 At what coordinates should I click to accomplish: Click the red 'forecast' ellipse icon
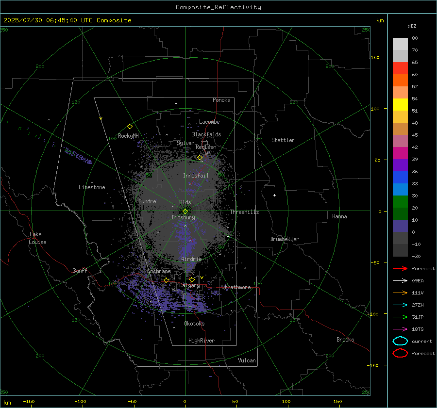(x=400, y=353)
